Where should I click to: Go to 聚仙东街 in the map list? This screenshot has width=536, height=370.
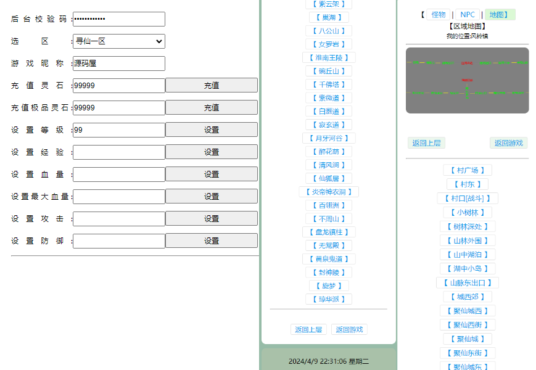tap(468, 353)
